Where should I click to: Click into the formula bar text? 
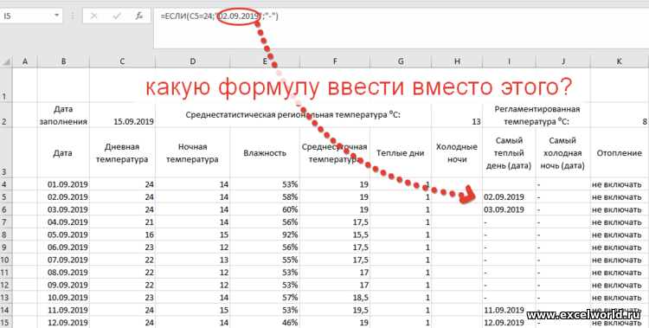click(401, 29)
